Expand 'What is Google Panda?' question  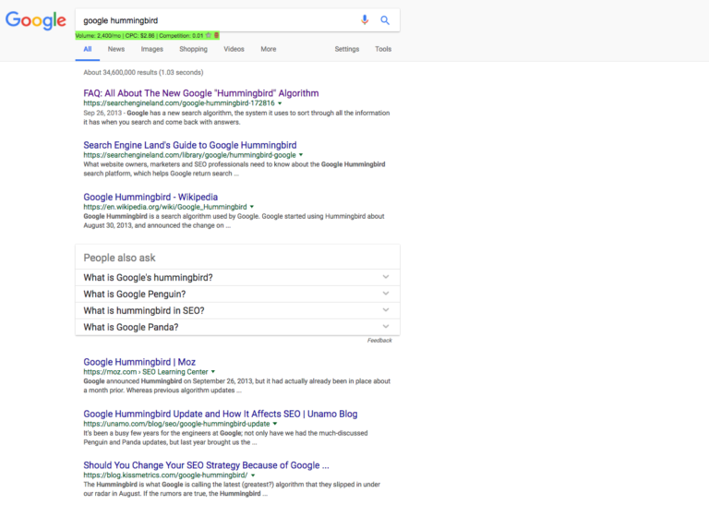click(x=237, y=328)
